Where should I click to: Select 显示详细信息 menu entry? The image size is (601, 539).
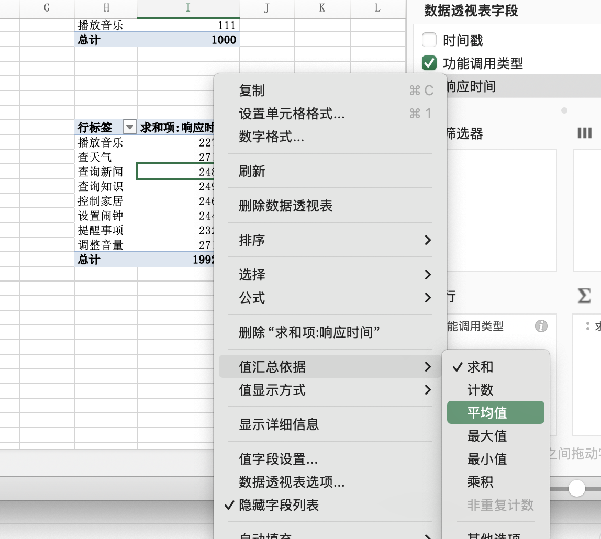(x=330, y=424)
